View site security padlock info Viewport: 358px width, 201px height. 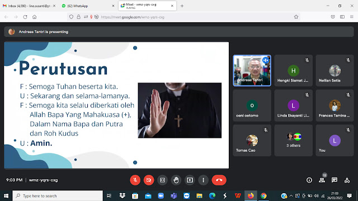pyautogui.click(x=78, y=17)
